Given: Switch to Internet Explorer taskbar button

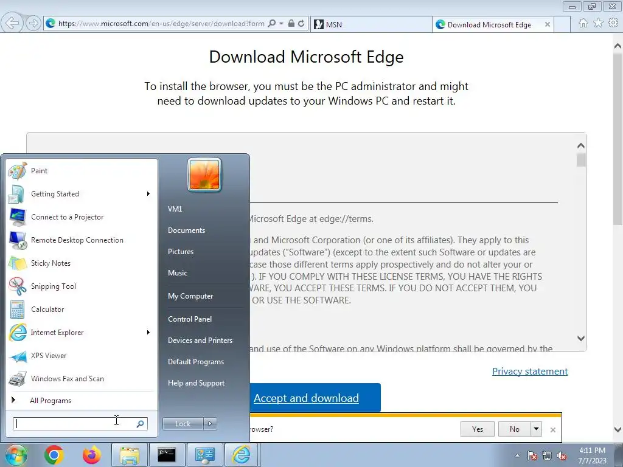Looking at the screenshot, I should click(242, 455).
